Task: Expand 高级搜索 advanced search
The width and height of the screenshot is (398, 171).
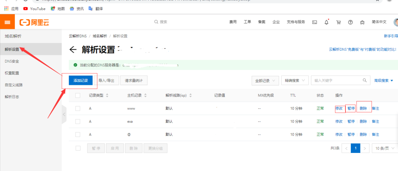Action: (x=384, y=81)
